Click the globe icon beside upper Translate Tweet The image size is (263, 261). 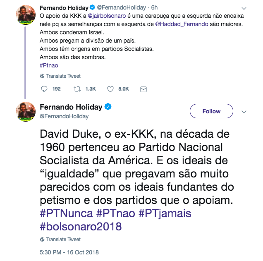click(42, 76)
